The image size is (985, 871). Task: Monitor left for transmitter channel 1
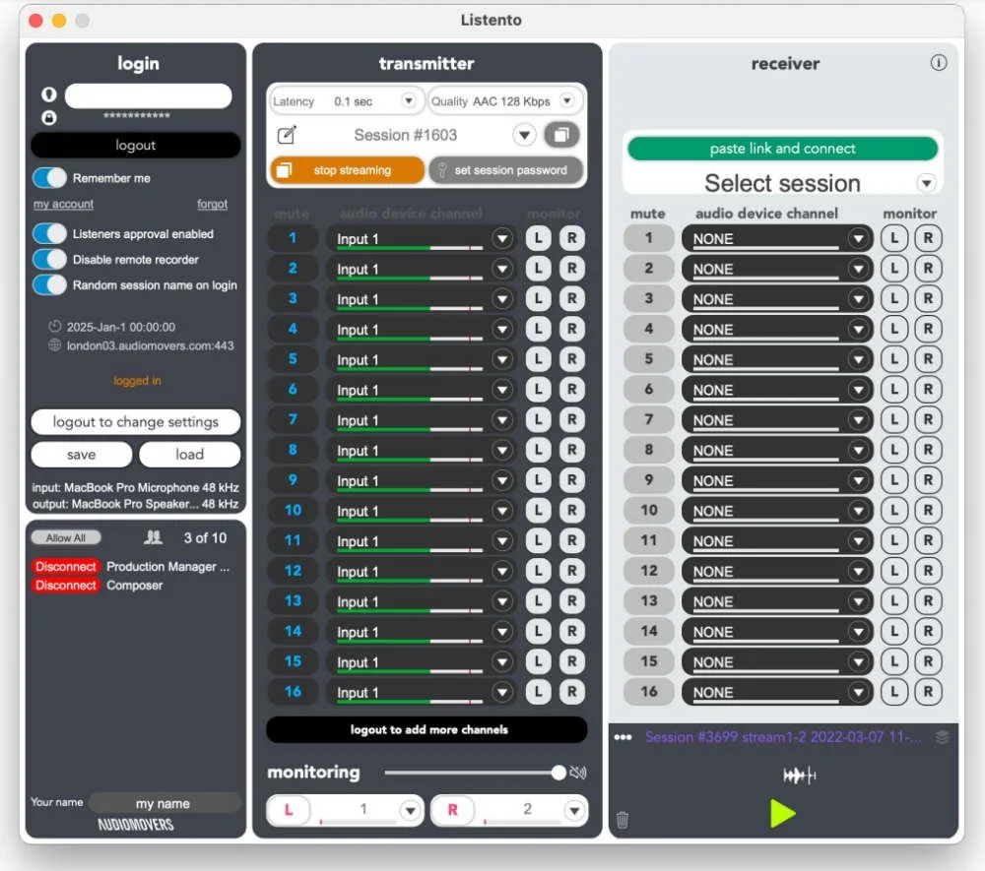(539, 238)
